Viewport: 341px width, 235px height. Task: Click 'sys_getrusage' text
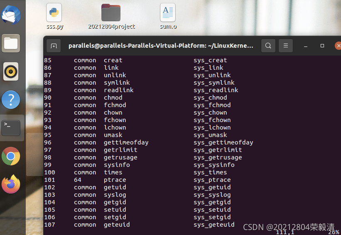(218, 158)
